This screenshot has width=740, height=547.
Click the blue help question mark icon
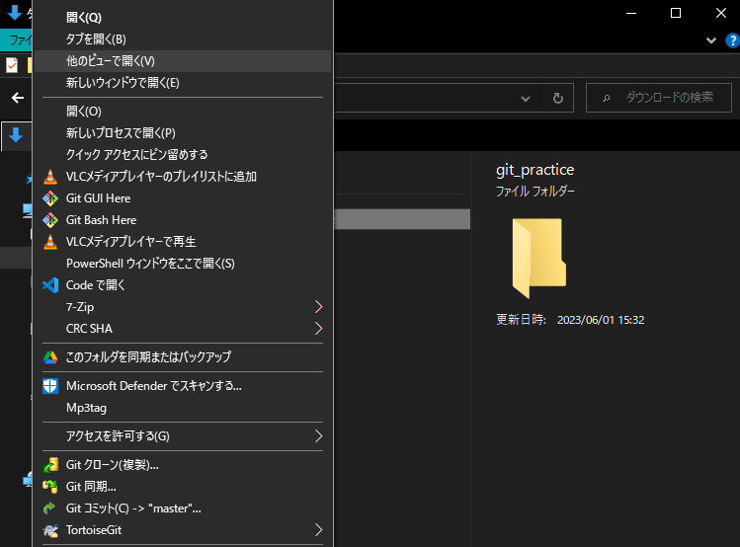pyautogui.click(x=732, y=40)
